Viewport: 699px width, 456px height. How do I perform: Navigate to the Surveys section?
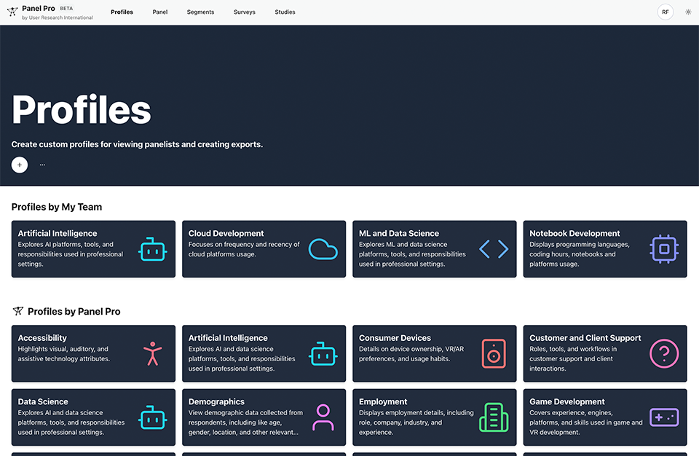244,12
